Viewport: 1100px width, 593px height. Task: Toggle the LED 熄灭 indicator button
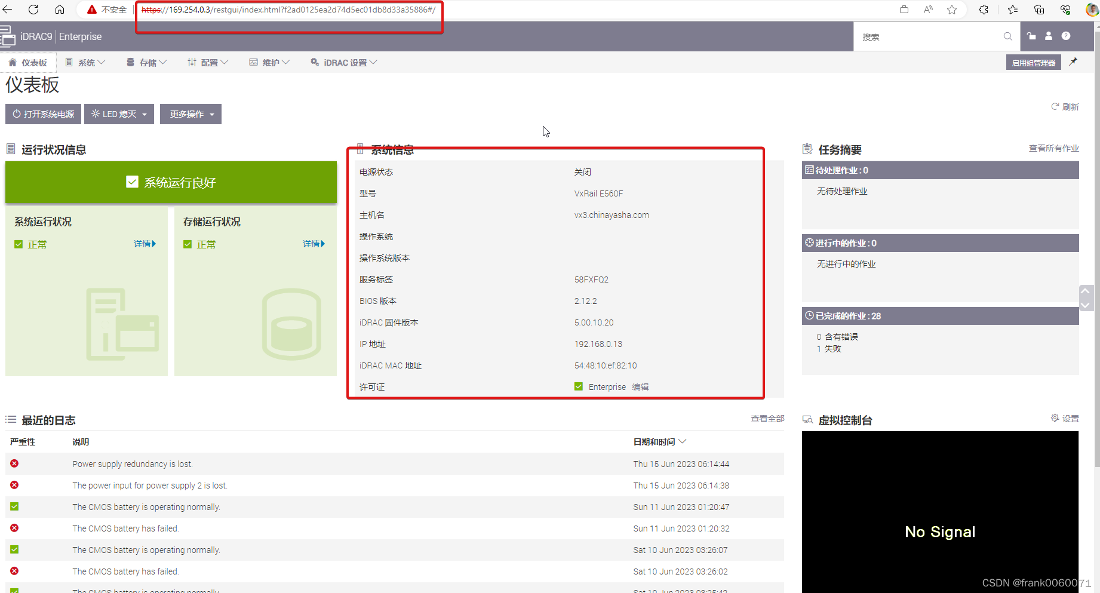click(119, 113)
